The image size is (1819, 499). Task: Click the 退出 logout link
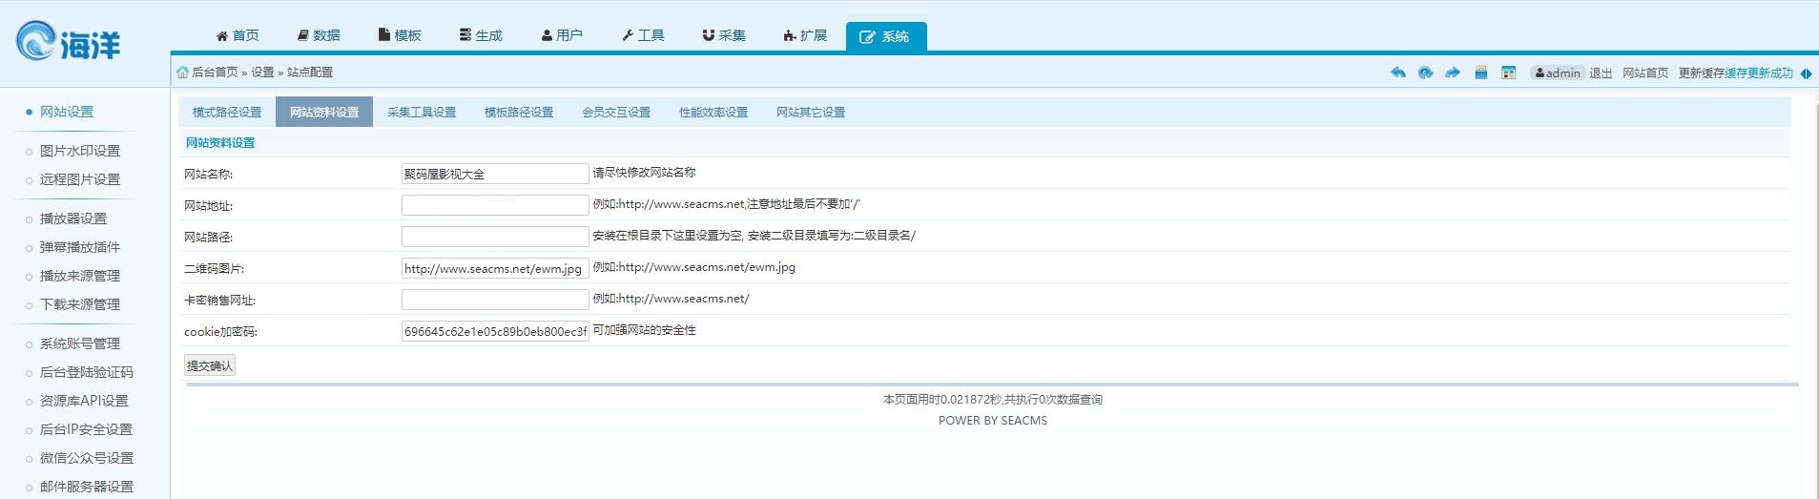click(x=1601, y=73)
